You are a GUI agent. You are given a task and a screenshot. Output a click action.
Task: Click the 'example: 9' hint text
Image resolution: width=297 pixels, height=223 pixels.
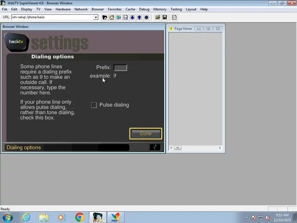click(103, 76)
